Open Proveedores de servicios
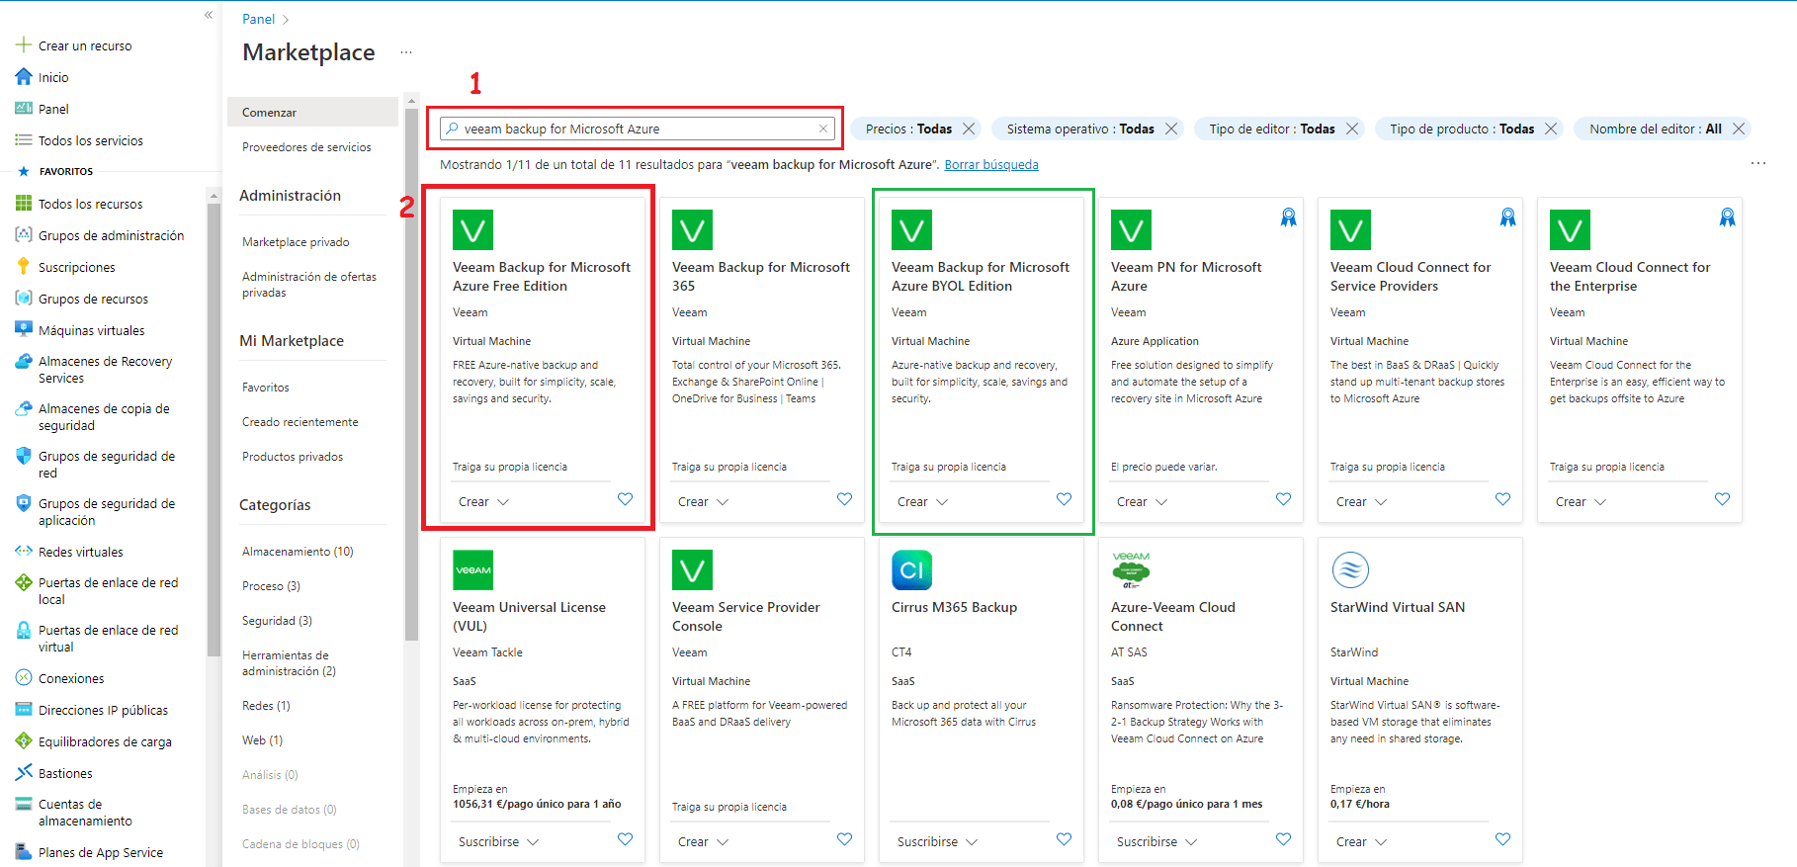The width and height of the screenshot is (1797, 867). pos(306,147)
